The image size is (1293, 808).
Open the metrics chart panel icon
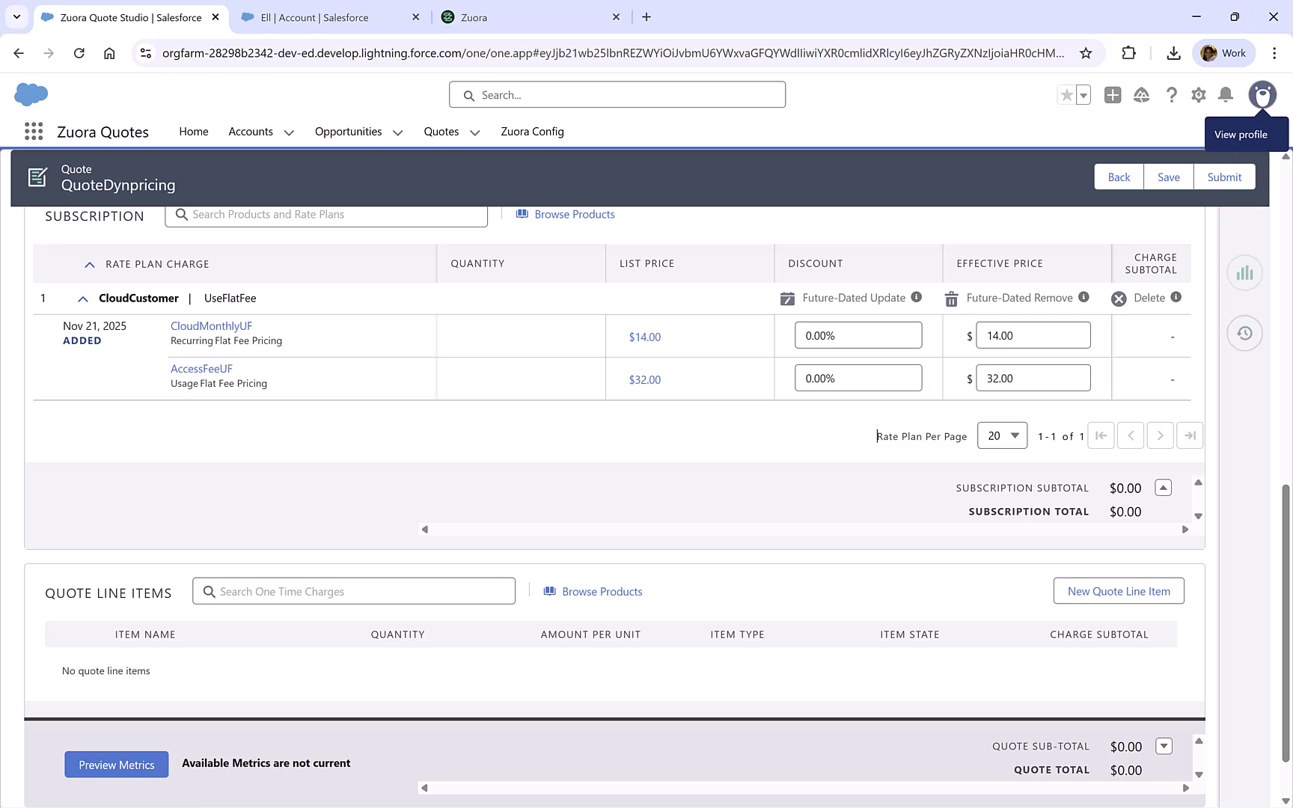[x=1244, y=272]
